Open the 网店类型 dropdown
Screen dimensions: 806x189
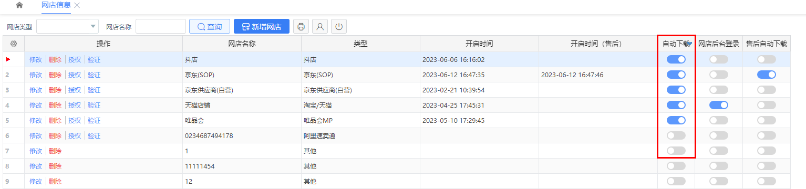click(x=67, y=26)
